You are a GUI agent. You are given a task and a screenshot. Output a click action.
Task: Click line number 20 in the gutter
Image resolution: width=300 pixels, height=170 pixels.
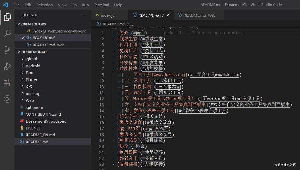[102, 146]
